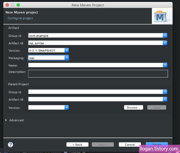Close the dialog with red window button

point(7,5)
